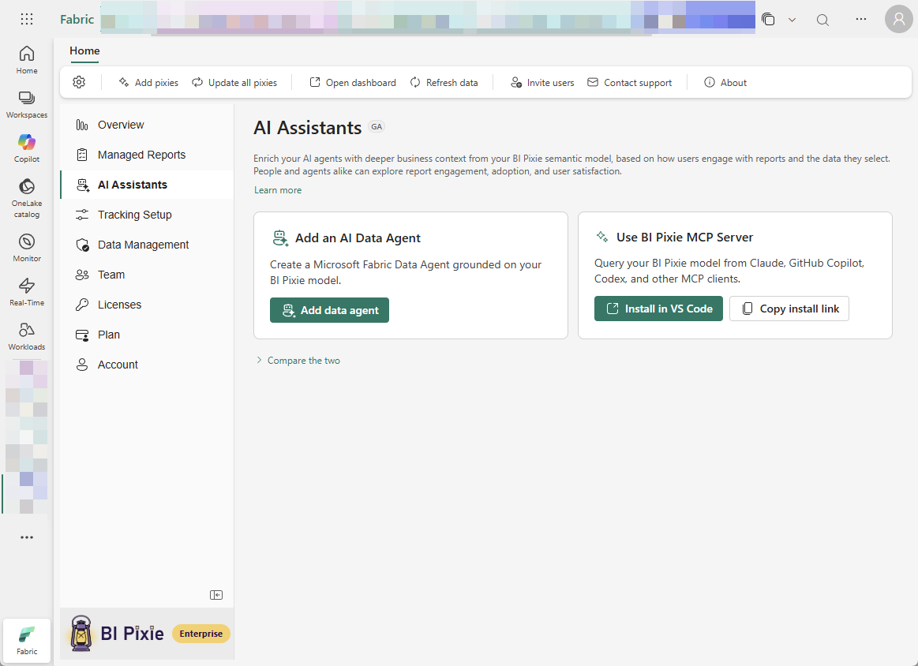
Task: Expand Compare the two section
Action: click(x=298, y=361)
